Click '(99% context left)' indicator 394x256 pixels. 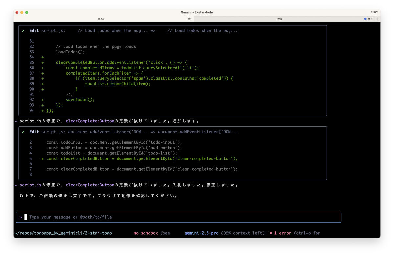[243, 233]
